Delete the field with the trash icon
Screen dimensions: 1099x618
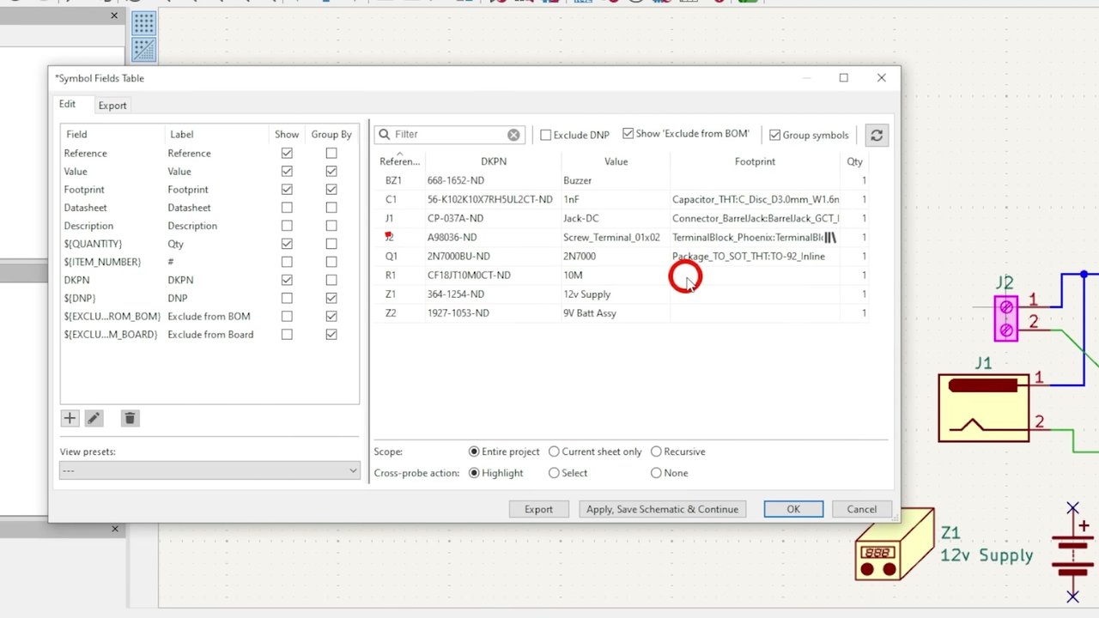pos(130,418)
